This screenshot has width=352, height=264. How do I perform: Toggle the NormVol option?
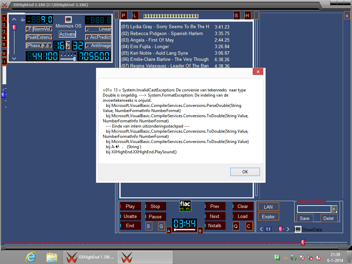pyautogui.click(x=42, y=29)
